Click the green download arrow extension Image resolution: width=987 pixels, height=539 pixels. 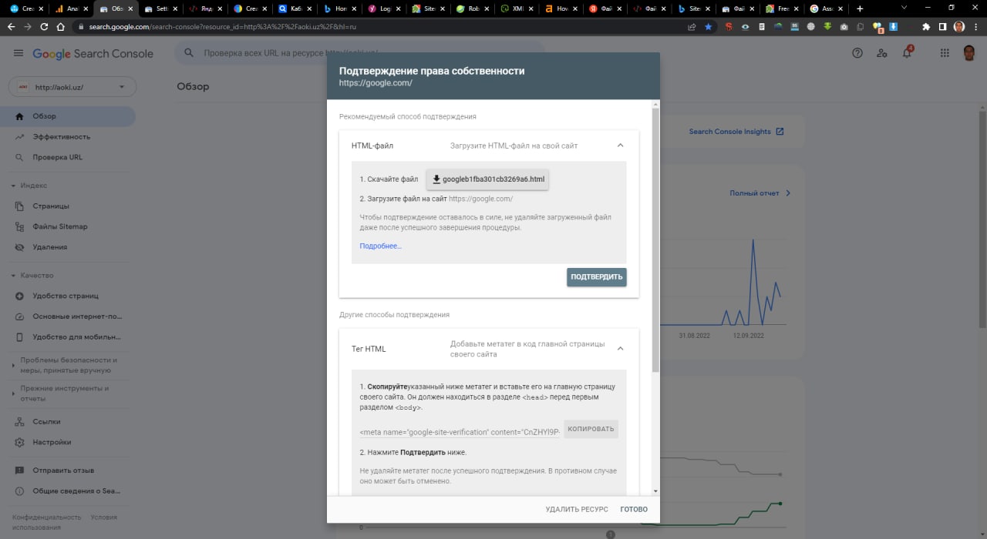tap(827, 26)
